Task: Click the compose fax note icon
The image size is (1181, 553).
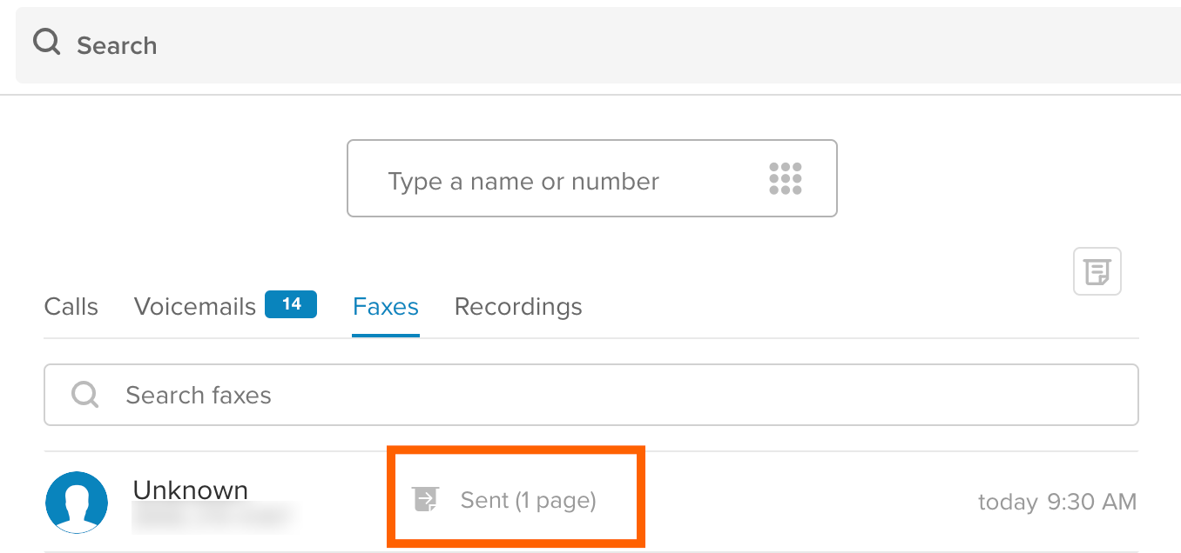Action: point(1097,272)
